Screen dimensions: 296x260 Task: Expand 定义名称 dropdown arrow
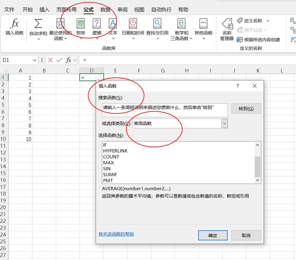click(x=268, y=21)
